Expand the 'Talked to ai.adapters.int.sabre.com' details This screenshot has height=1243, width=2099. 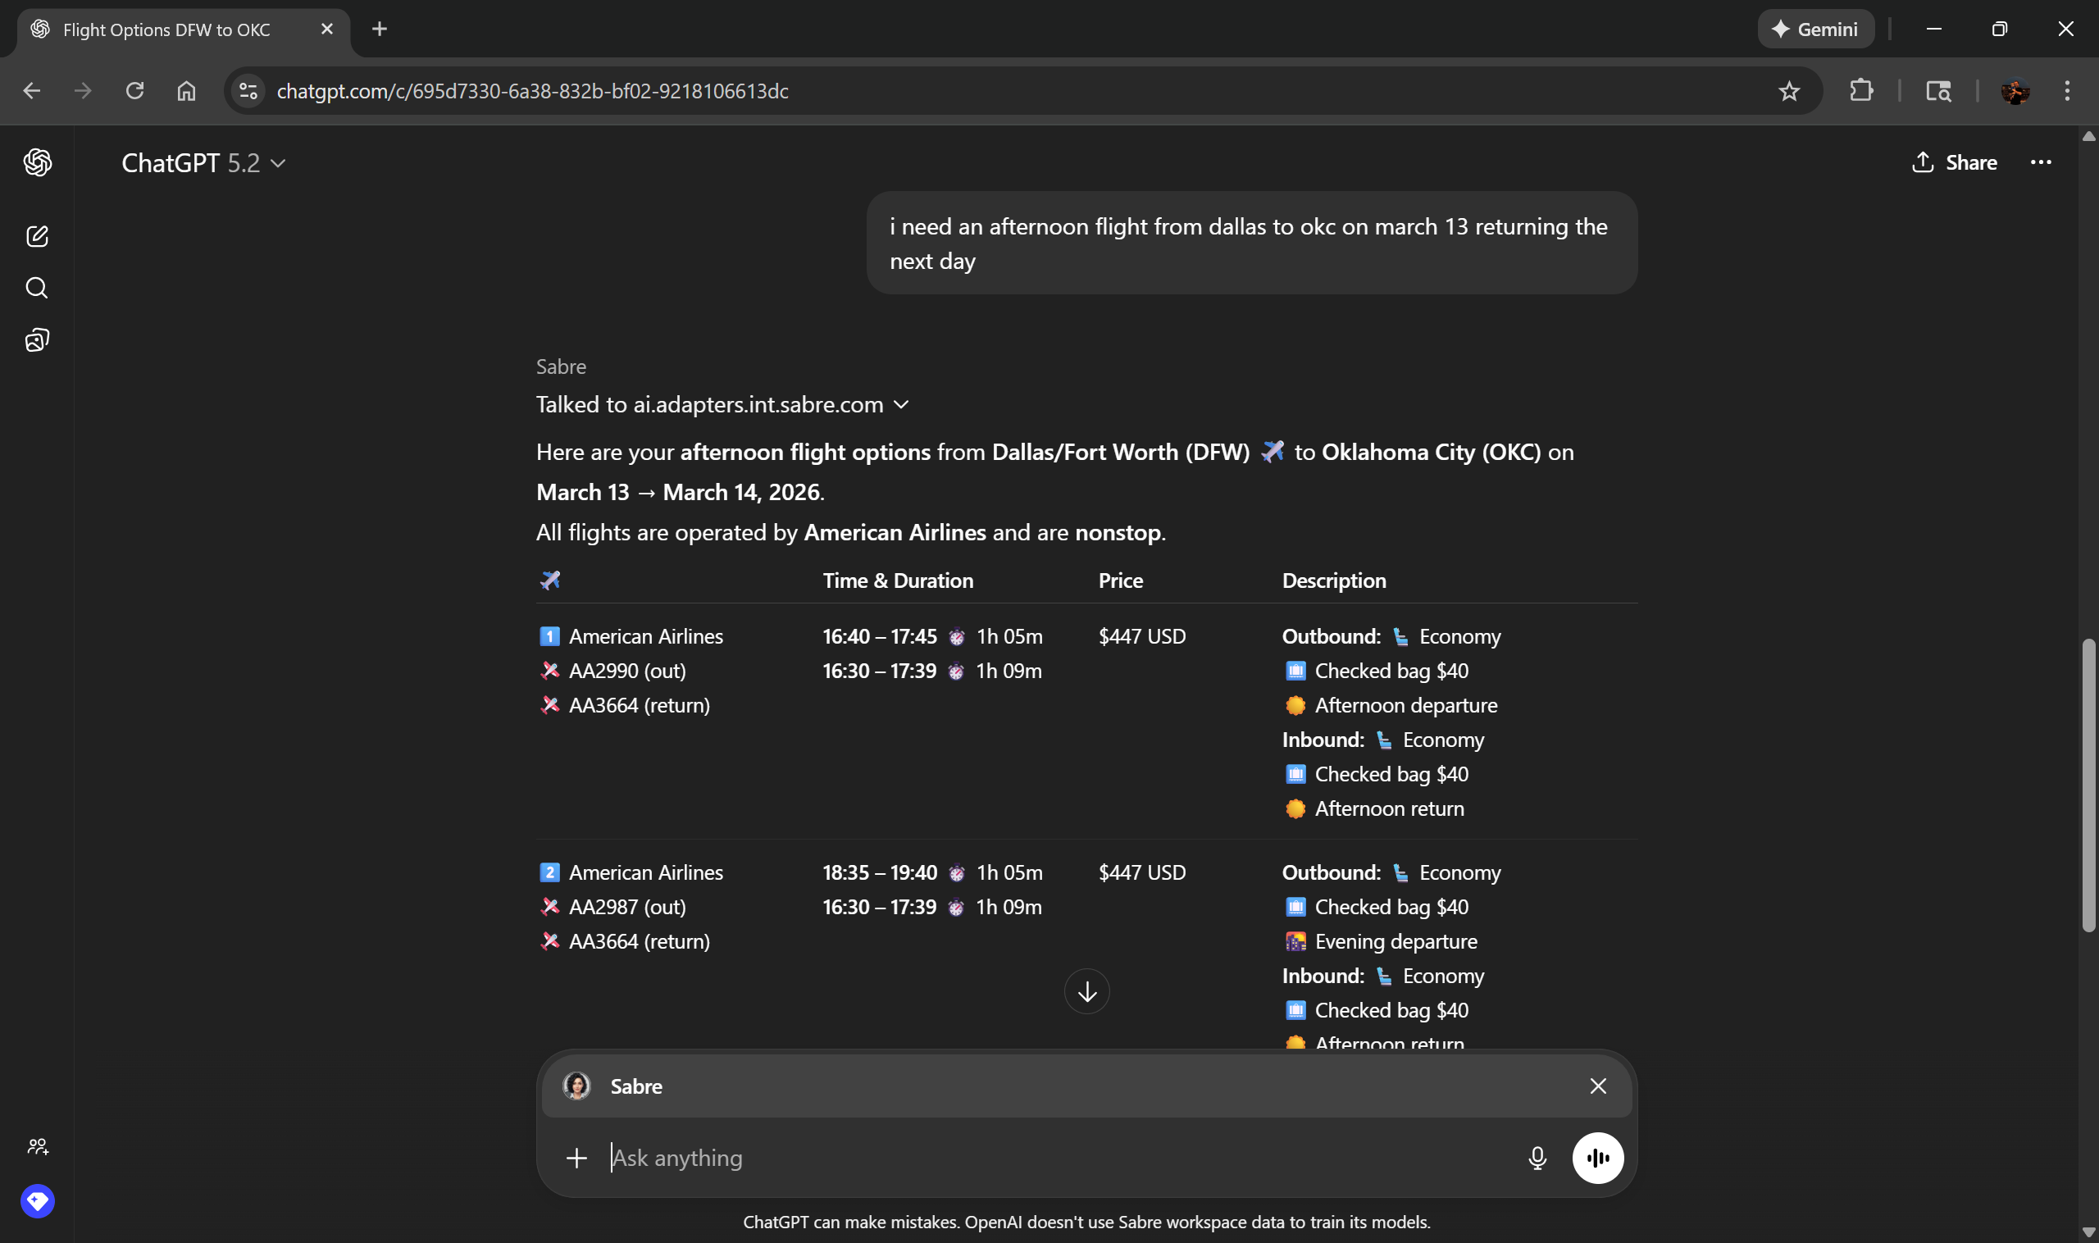point(722,404)
